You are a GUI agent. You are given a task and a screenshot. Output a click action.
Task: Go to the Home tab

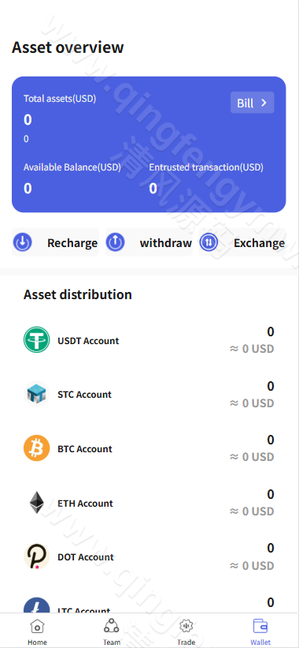coord(37,632)
